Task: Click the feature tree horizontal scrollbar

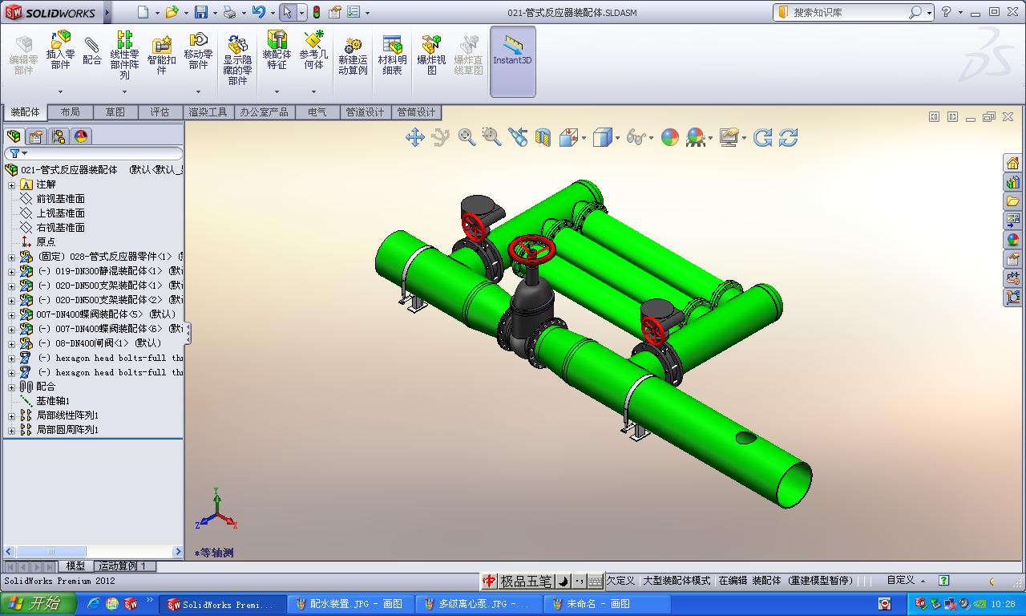Action: [94, 552]
